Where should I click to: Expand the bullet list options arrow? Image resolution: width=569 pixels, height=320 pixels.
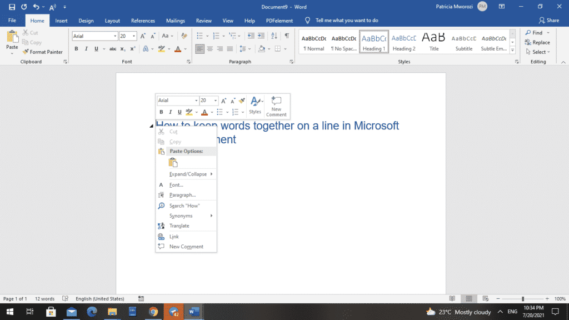pos(206,36)
